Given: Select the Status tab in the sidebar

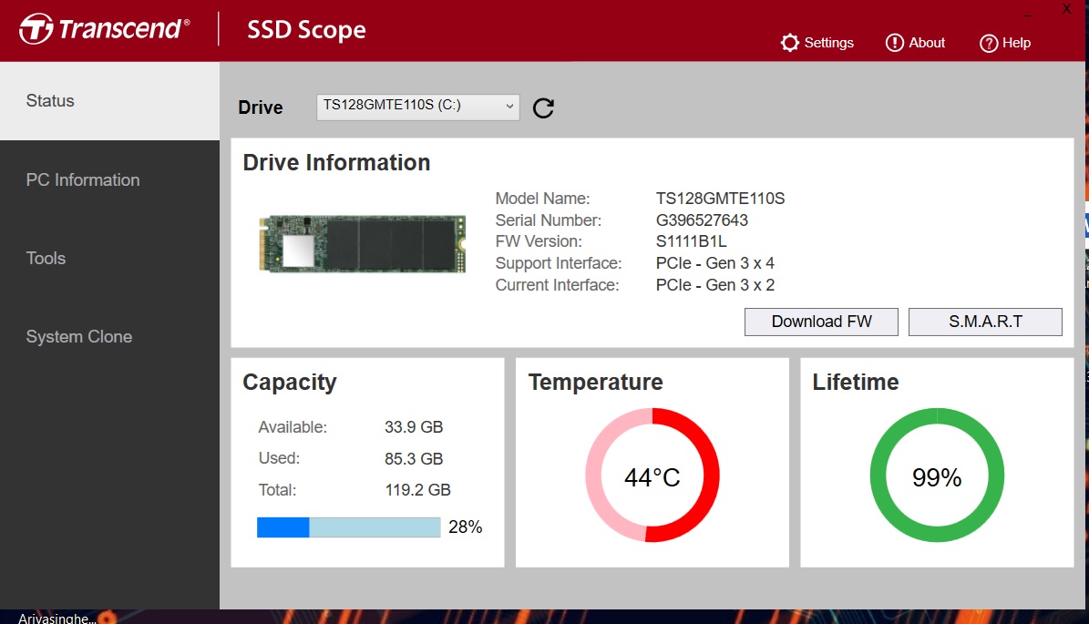Looking at the screenshot, I should pyautogui.click(x=109, y=100).
